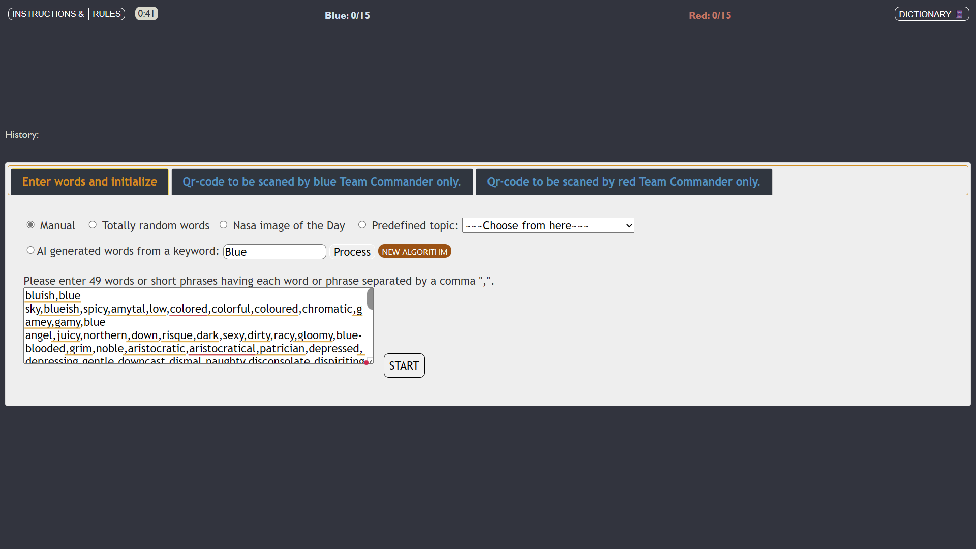
Task: Click the keyword input field containing Blue
Action: [274, 252]
